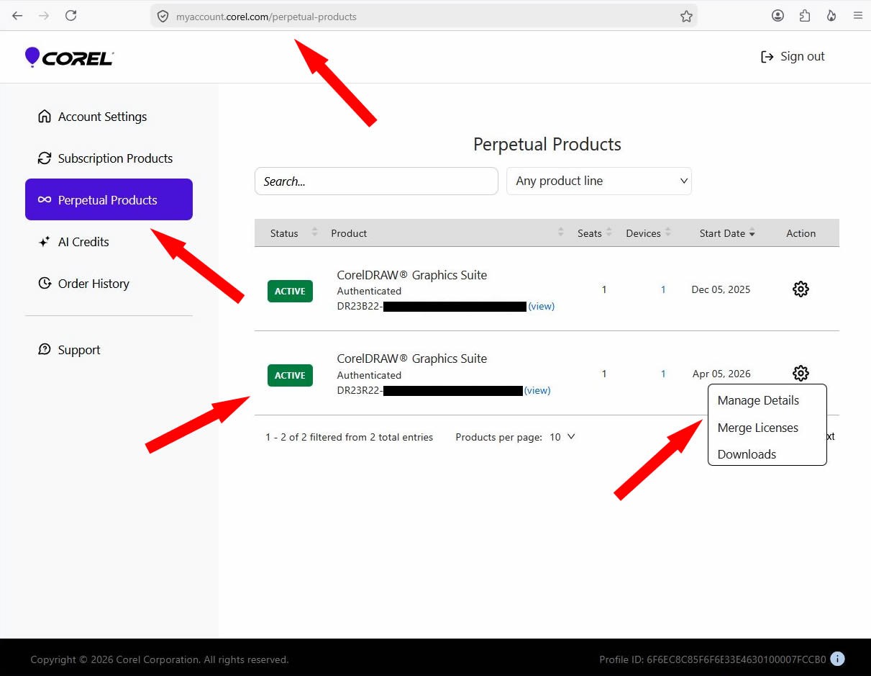Click the gear icon for the Dec 05, 2025 product
871x676 pixels.
click(801, 289)
